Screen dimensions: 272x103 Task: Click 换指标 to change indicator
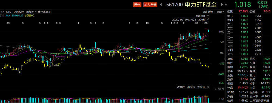tap(201, 87)
